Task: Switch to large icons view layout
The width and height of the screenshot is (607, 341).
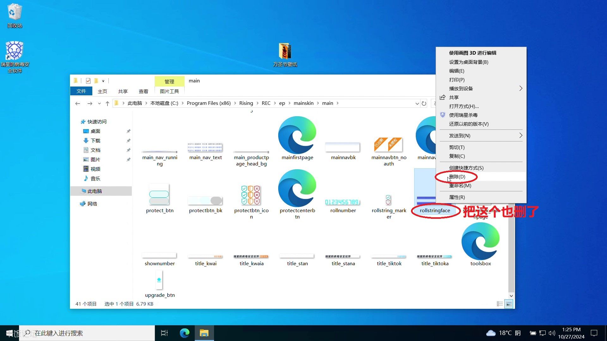Action: (x=509, y=304)
